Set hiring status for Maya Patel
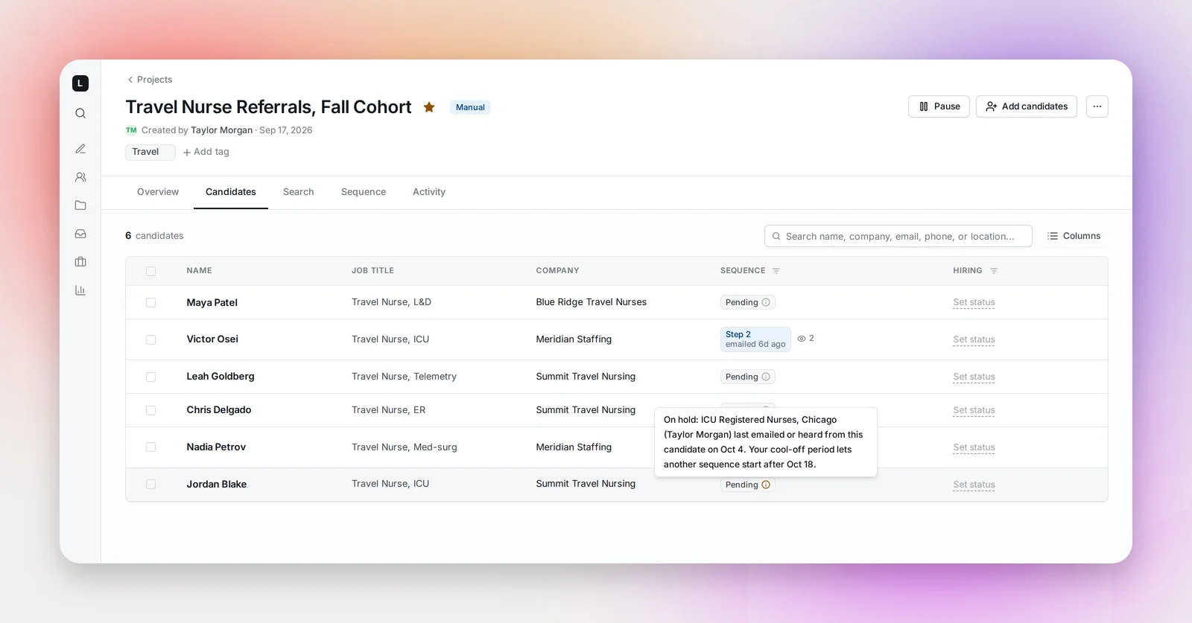 point(974,302)
